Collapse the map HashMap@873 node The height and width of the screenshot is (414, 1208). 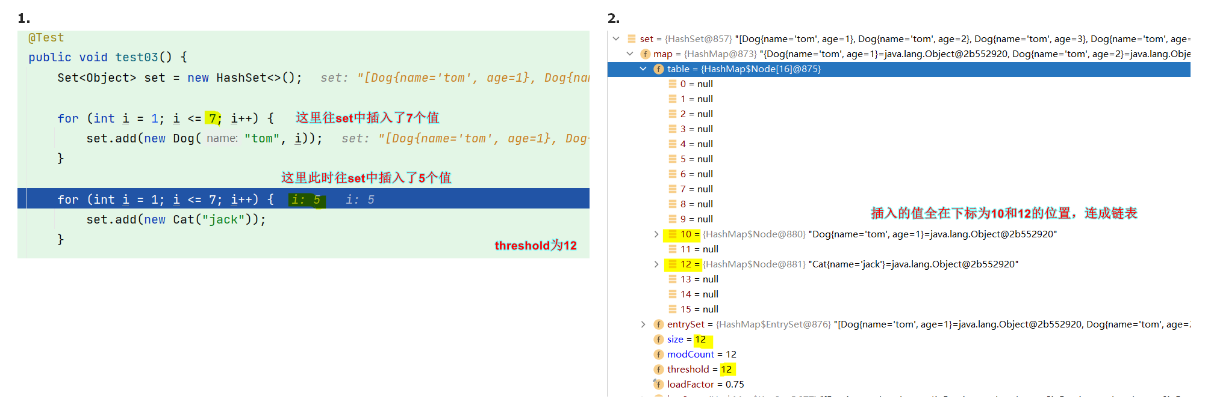coord(629,53)
